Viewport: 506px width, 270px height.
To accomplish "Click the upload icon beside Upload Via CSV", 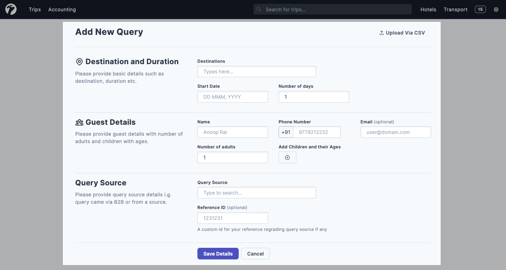I will click(381, 33).
